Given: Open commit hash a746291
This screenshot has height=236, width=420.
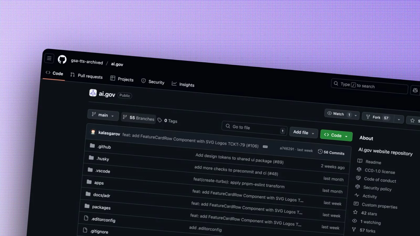Looking at the screenshot, I should [x=287, y=148].
